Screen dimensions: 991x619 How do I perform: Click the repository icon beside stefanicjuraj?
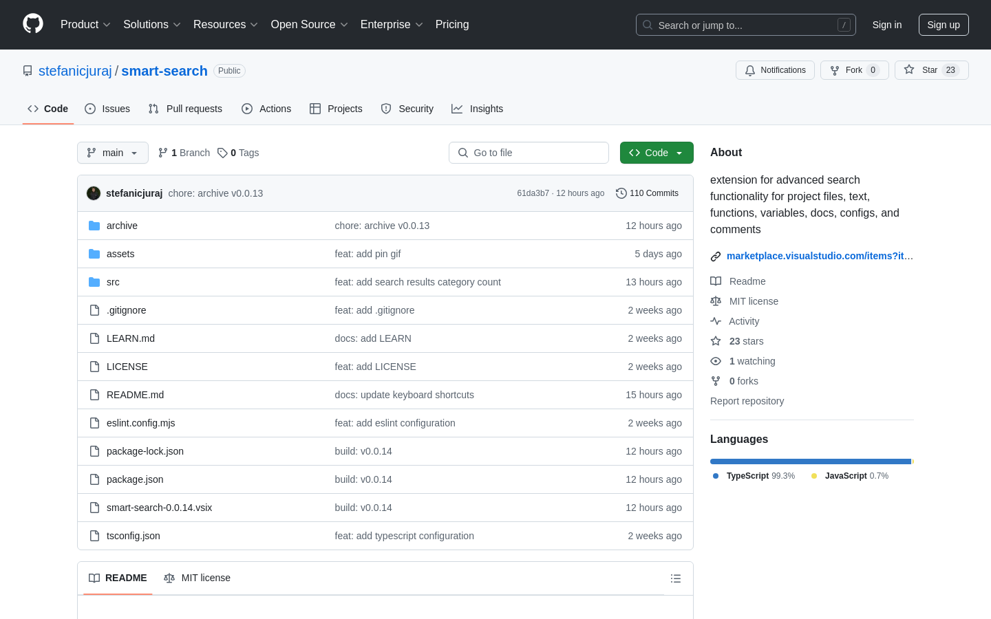click(x=28, y=71)
